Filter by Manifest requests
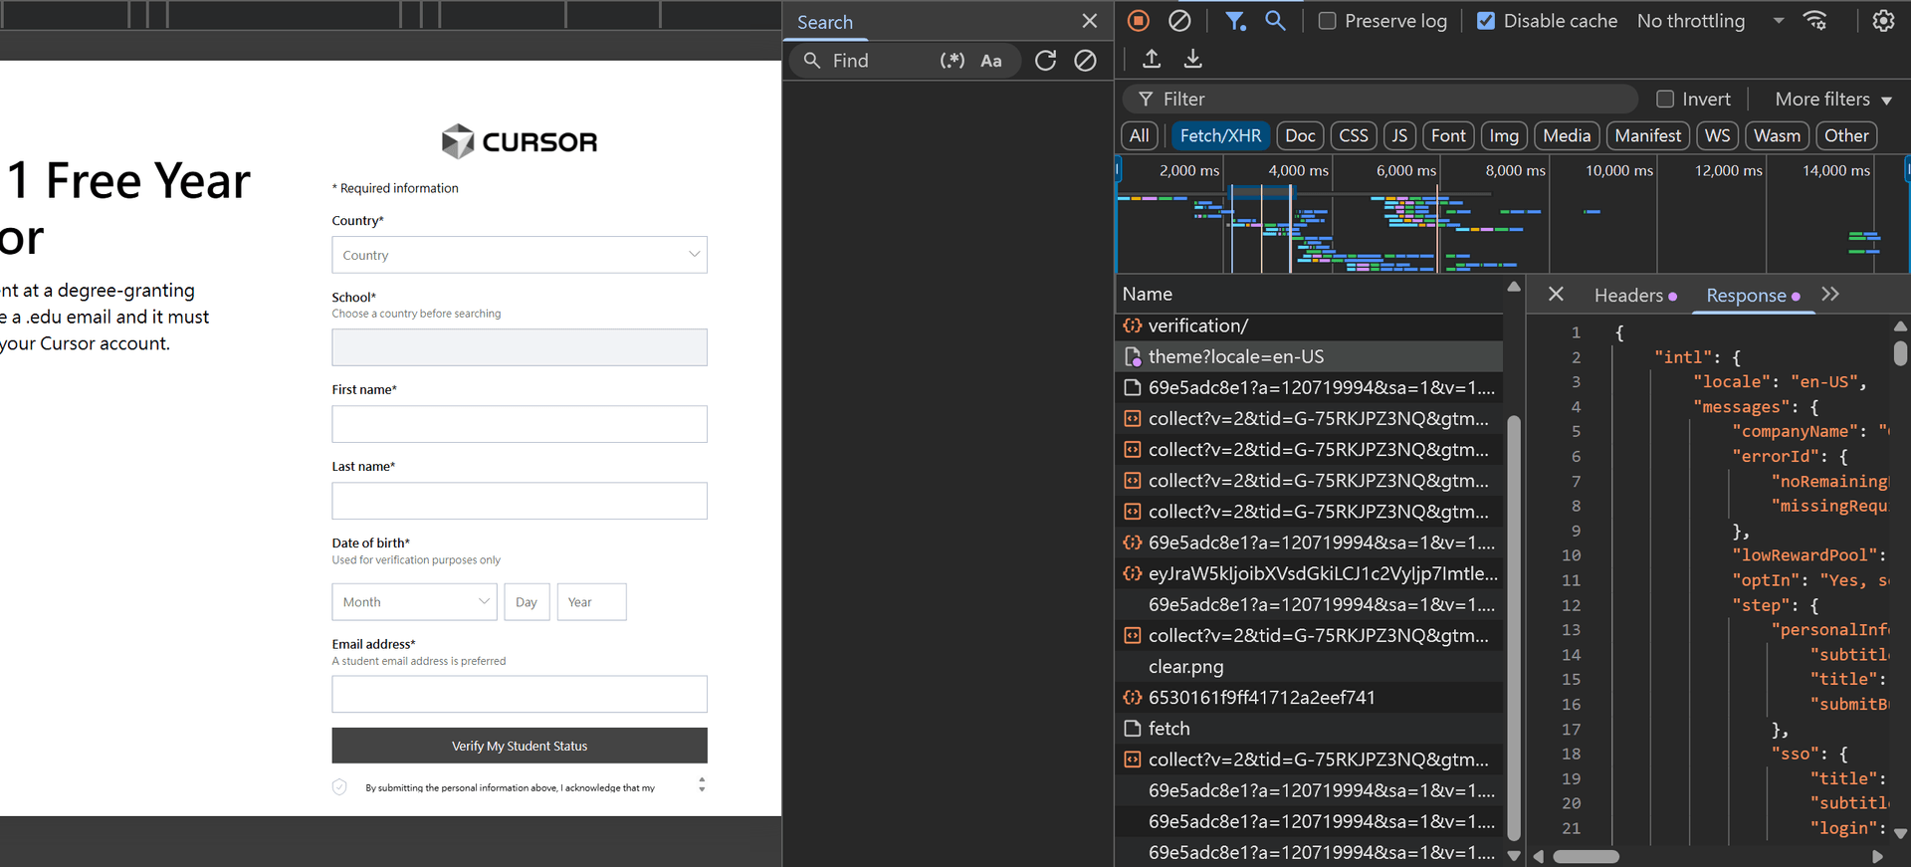 1647,135
